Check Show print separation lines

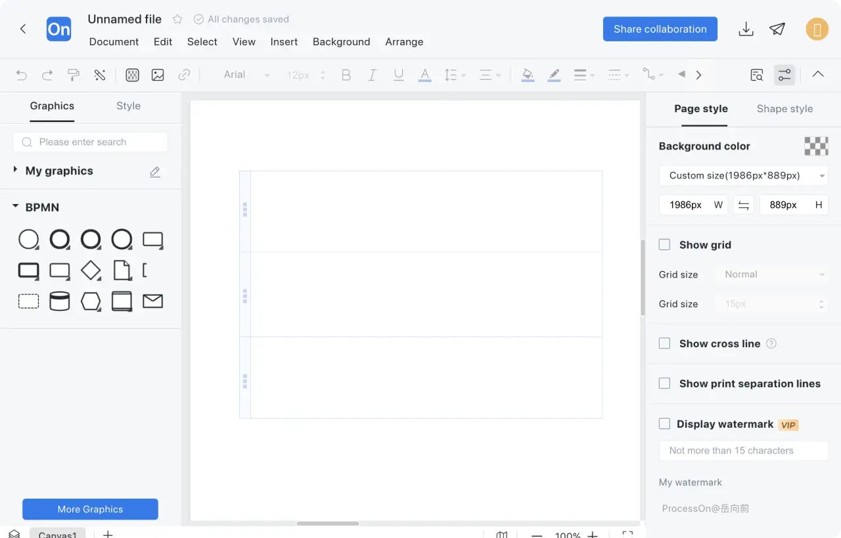(x=665, y=384)
